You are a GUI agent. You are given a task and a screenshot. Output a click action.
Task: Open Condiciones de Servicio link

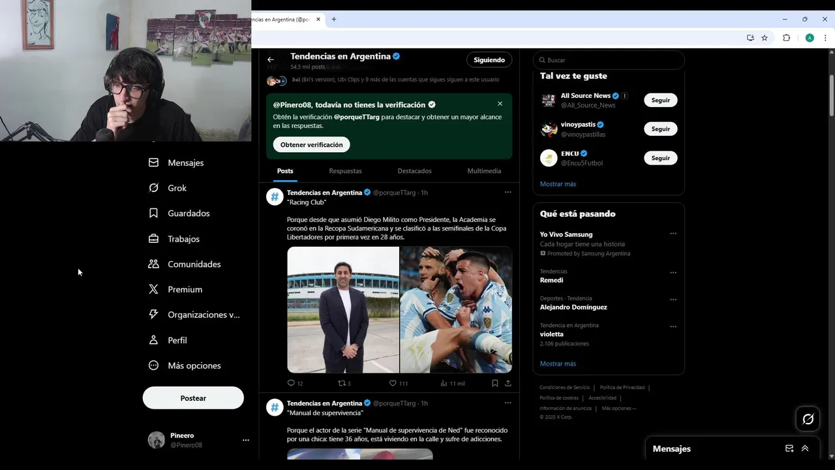click(564, 387)
